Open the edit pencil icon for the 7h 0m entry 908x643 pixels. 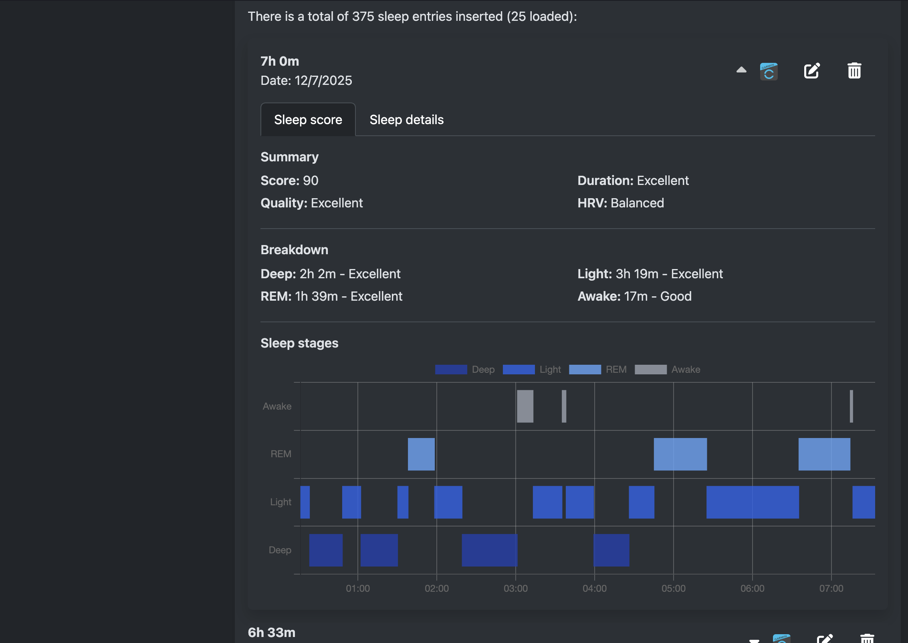tap(812, 70)
